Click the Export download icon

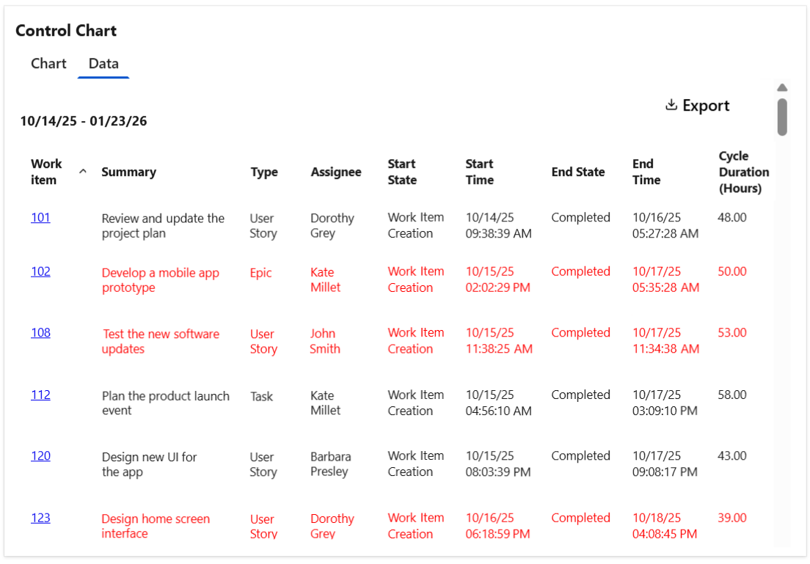[x=671, y=105]
